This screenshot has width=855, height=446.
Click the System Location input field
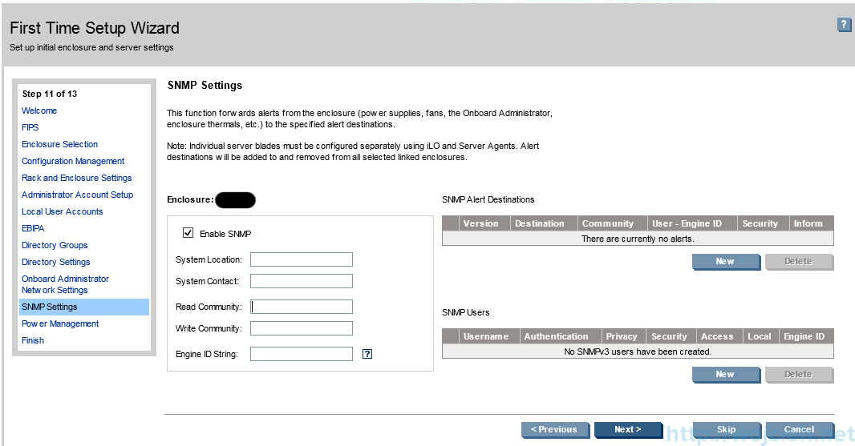[302, 259]
